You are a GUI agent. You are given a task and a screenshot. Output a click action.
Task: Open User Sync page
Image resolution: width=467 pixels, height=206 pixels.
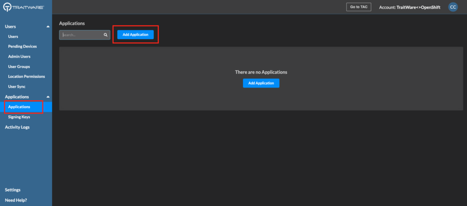point(17,87)
